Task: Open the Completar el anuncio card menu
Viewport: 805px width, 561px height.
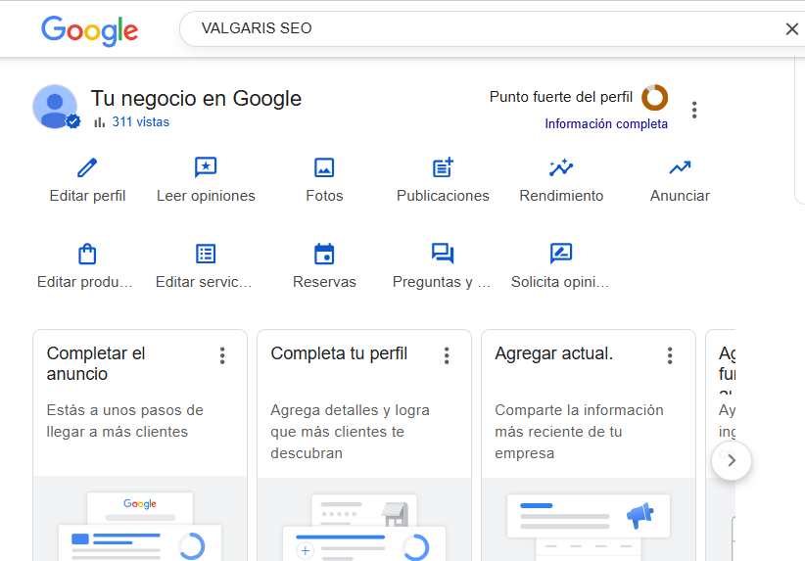Action: (x=222, y=355)
